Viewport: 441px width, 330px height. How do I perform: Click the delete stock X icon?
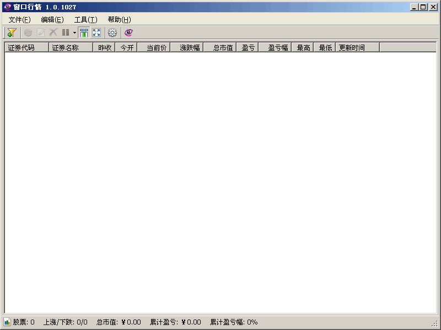point(52,33)
